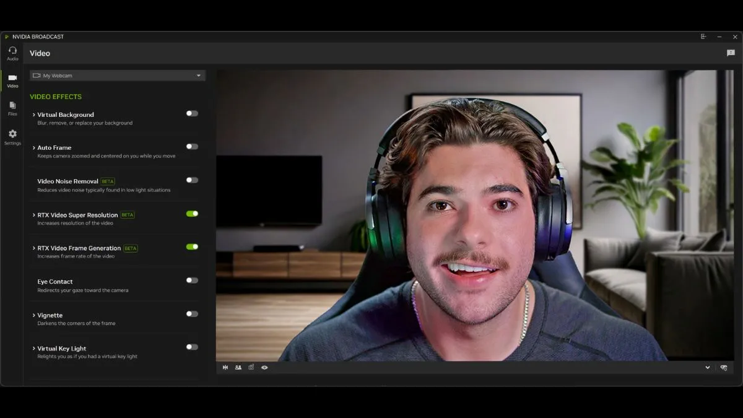The width and height of the screenshot is (743, 418).
Task: Minimize the NVIDIA Broadcast window
Action: 719,37
